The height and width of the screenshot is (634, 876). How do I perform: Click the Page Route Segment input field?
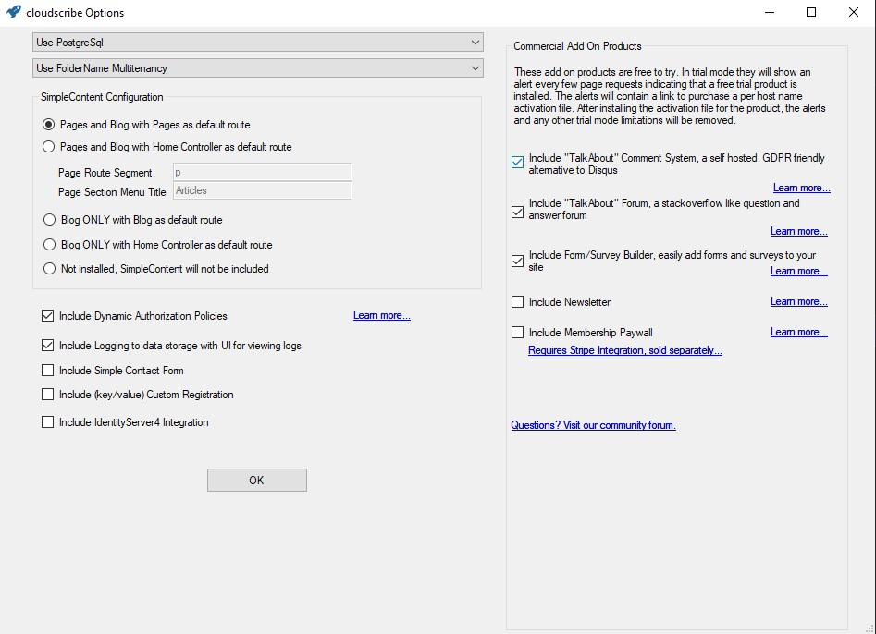261,172
